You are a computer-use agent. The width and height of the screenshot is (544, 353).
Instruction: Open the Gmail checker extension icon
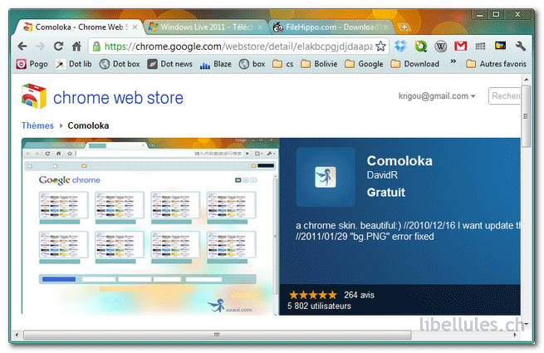tap(461, 46)
